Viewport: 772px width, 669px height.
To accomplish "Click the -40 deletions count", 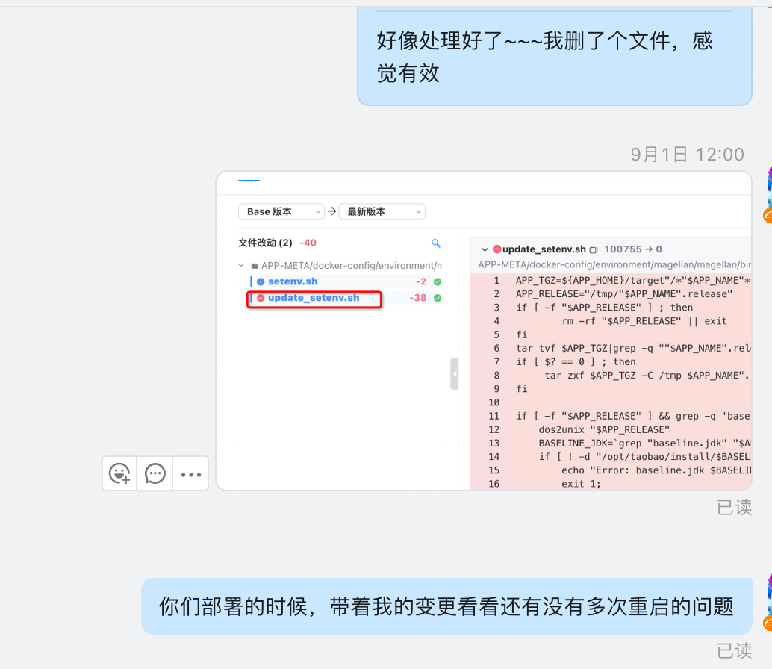I will click(x=308, y=243).
